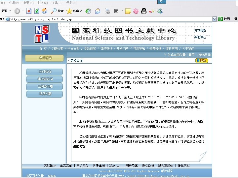Open 参考咨询 in the top navigation bar
238x178 pixels.
pos(155,48)
